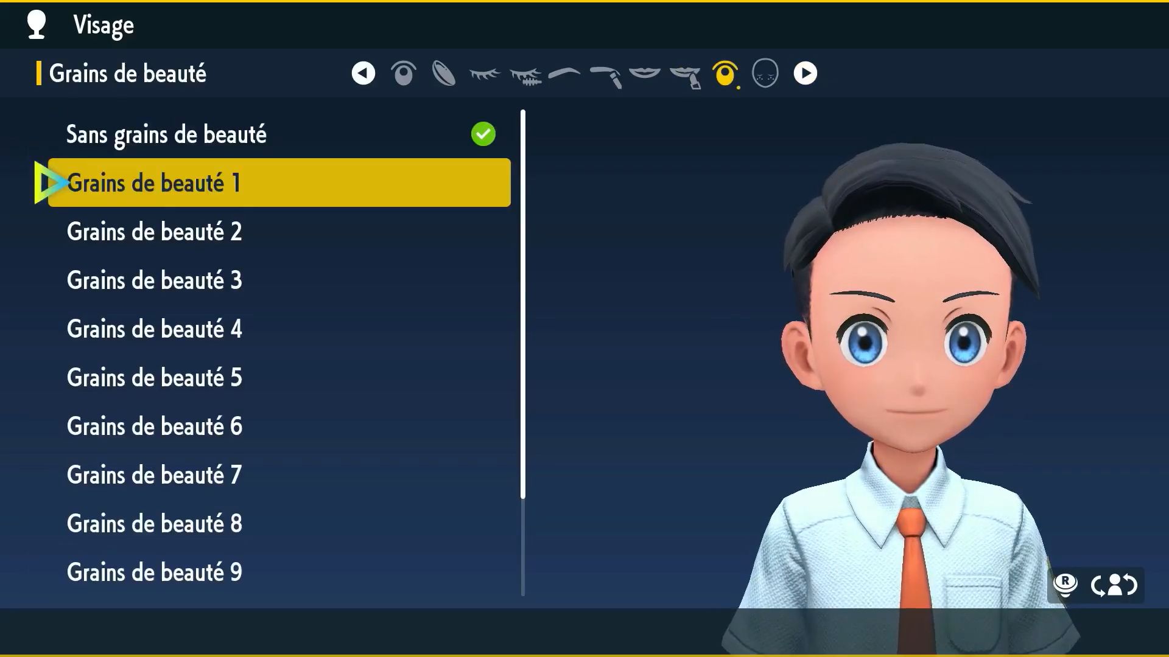The image size is (1169, 657).
Task: Select the mouth shape icon
Action: click(645, 74)
